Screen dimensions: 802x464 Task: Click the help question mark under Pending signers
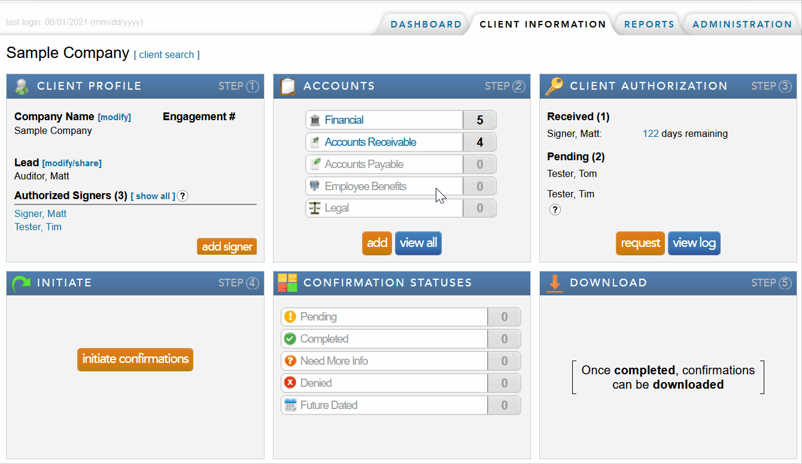click(555, 210)
